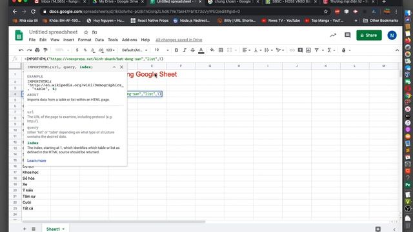Open the input tools toolbar icon

344,50
